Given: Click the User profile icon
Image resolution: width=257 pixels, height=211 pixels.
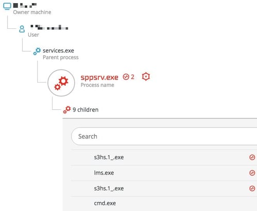Looking at the screenshot, I should pos(22,29).
